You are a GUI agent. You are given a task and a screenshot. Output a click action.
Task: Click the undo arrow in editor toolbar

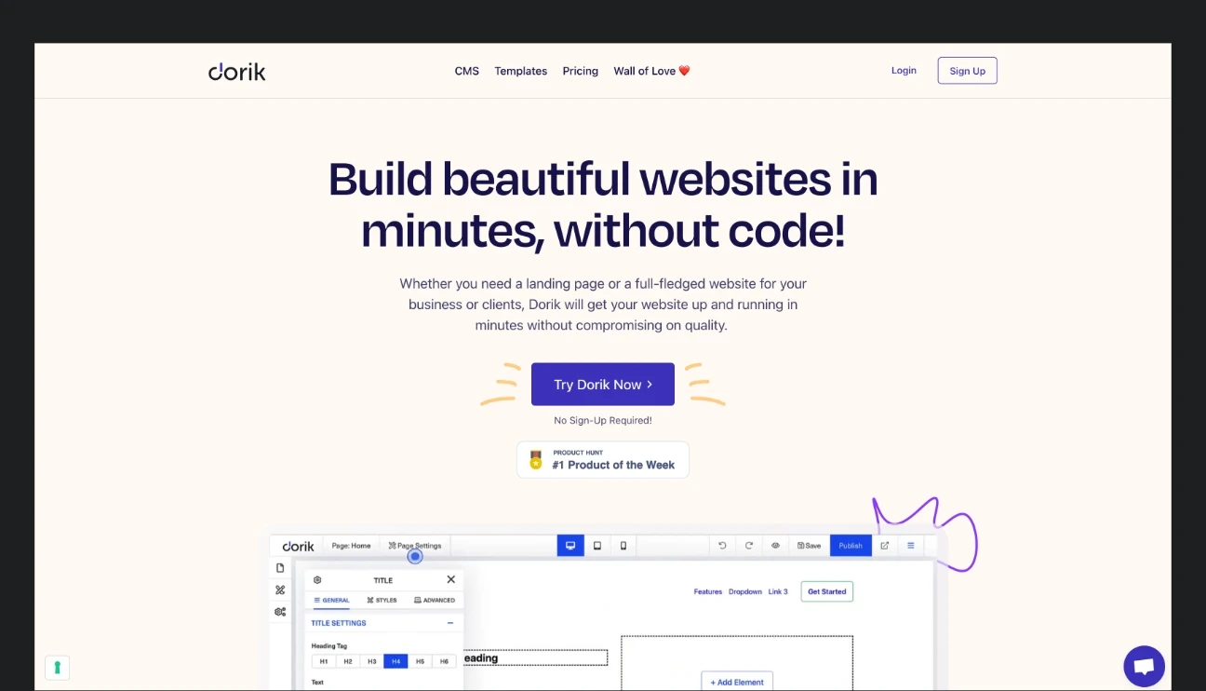pos(722,546)
